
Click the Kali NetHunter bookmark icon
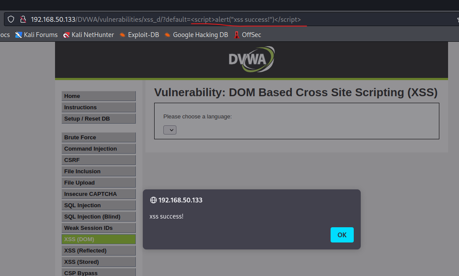[x=66, y=35]
